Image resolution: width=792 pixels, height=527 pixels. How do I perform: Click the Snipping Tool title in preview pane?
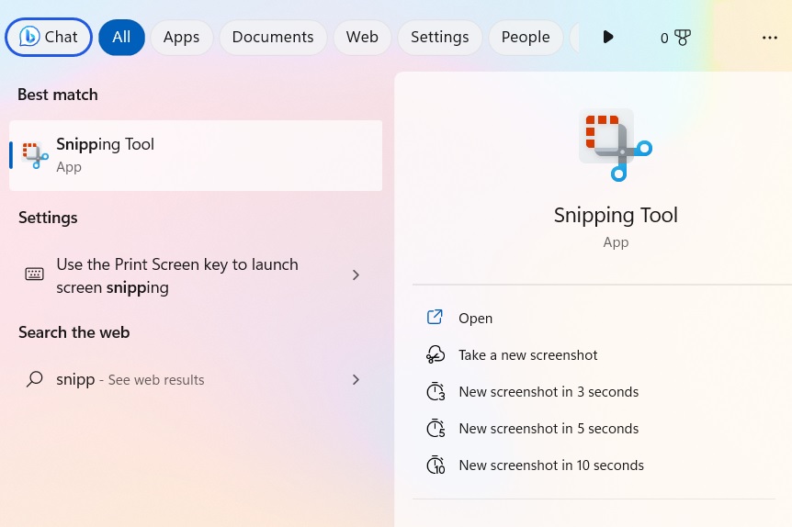click(x=616, y=216)
